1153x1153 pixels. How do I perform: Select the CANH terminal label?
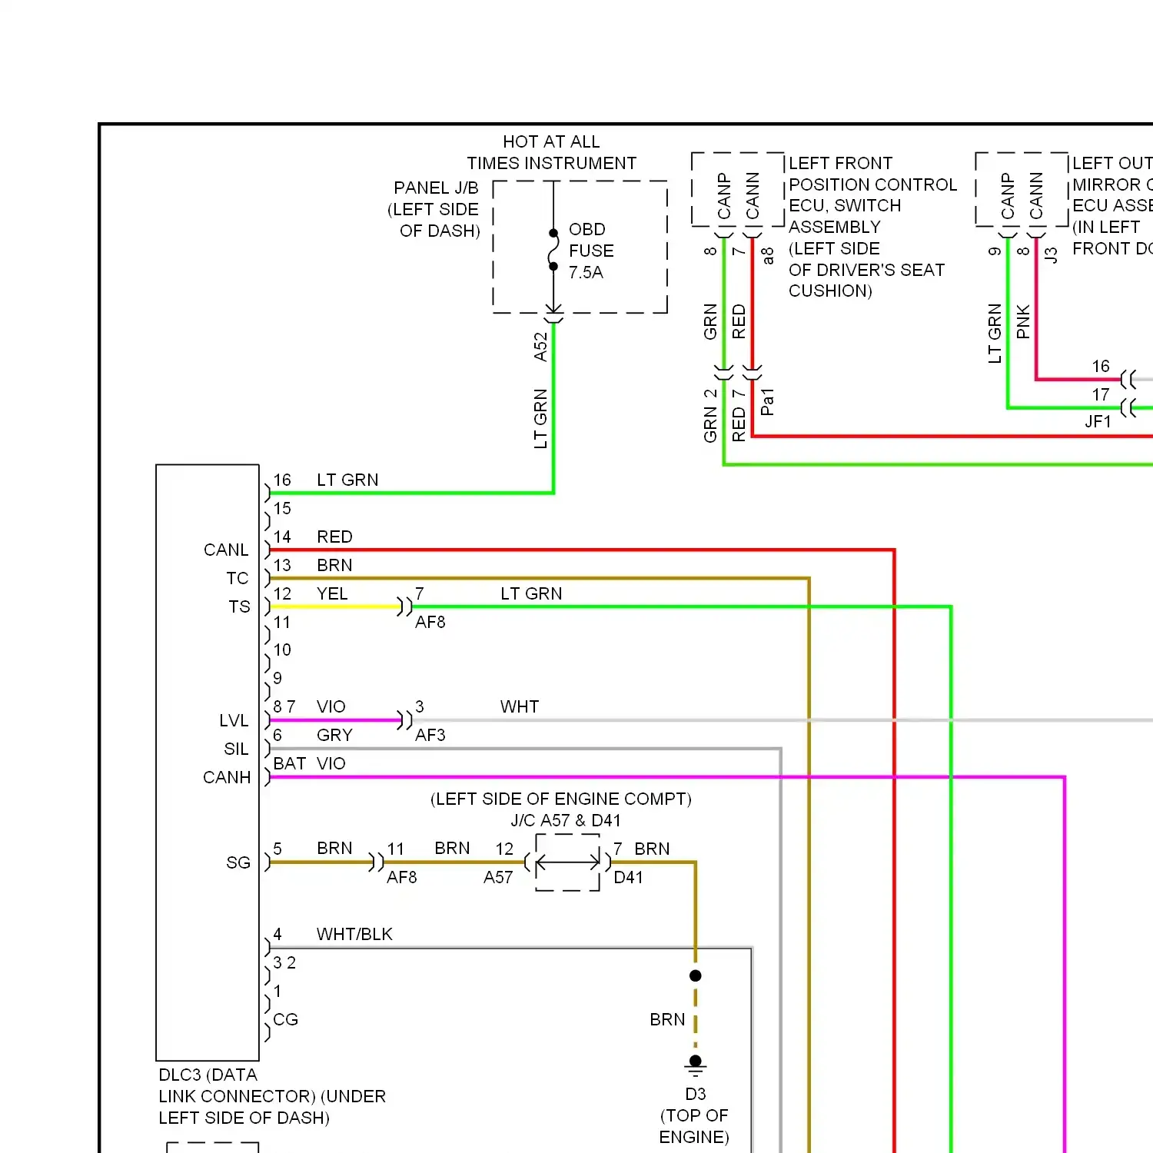pos(227,777)
